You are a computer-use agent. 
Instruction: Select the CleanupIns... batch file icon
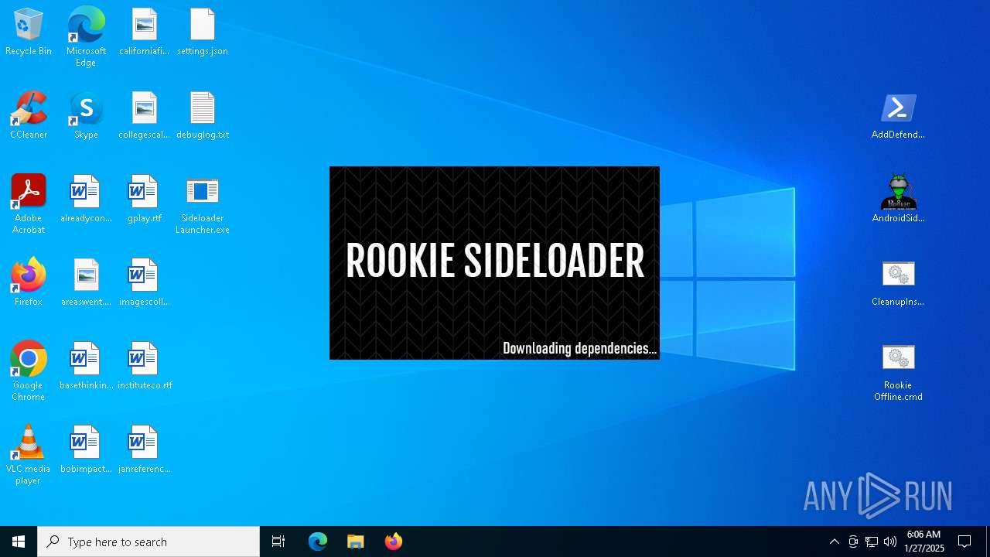[898, 283]
